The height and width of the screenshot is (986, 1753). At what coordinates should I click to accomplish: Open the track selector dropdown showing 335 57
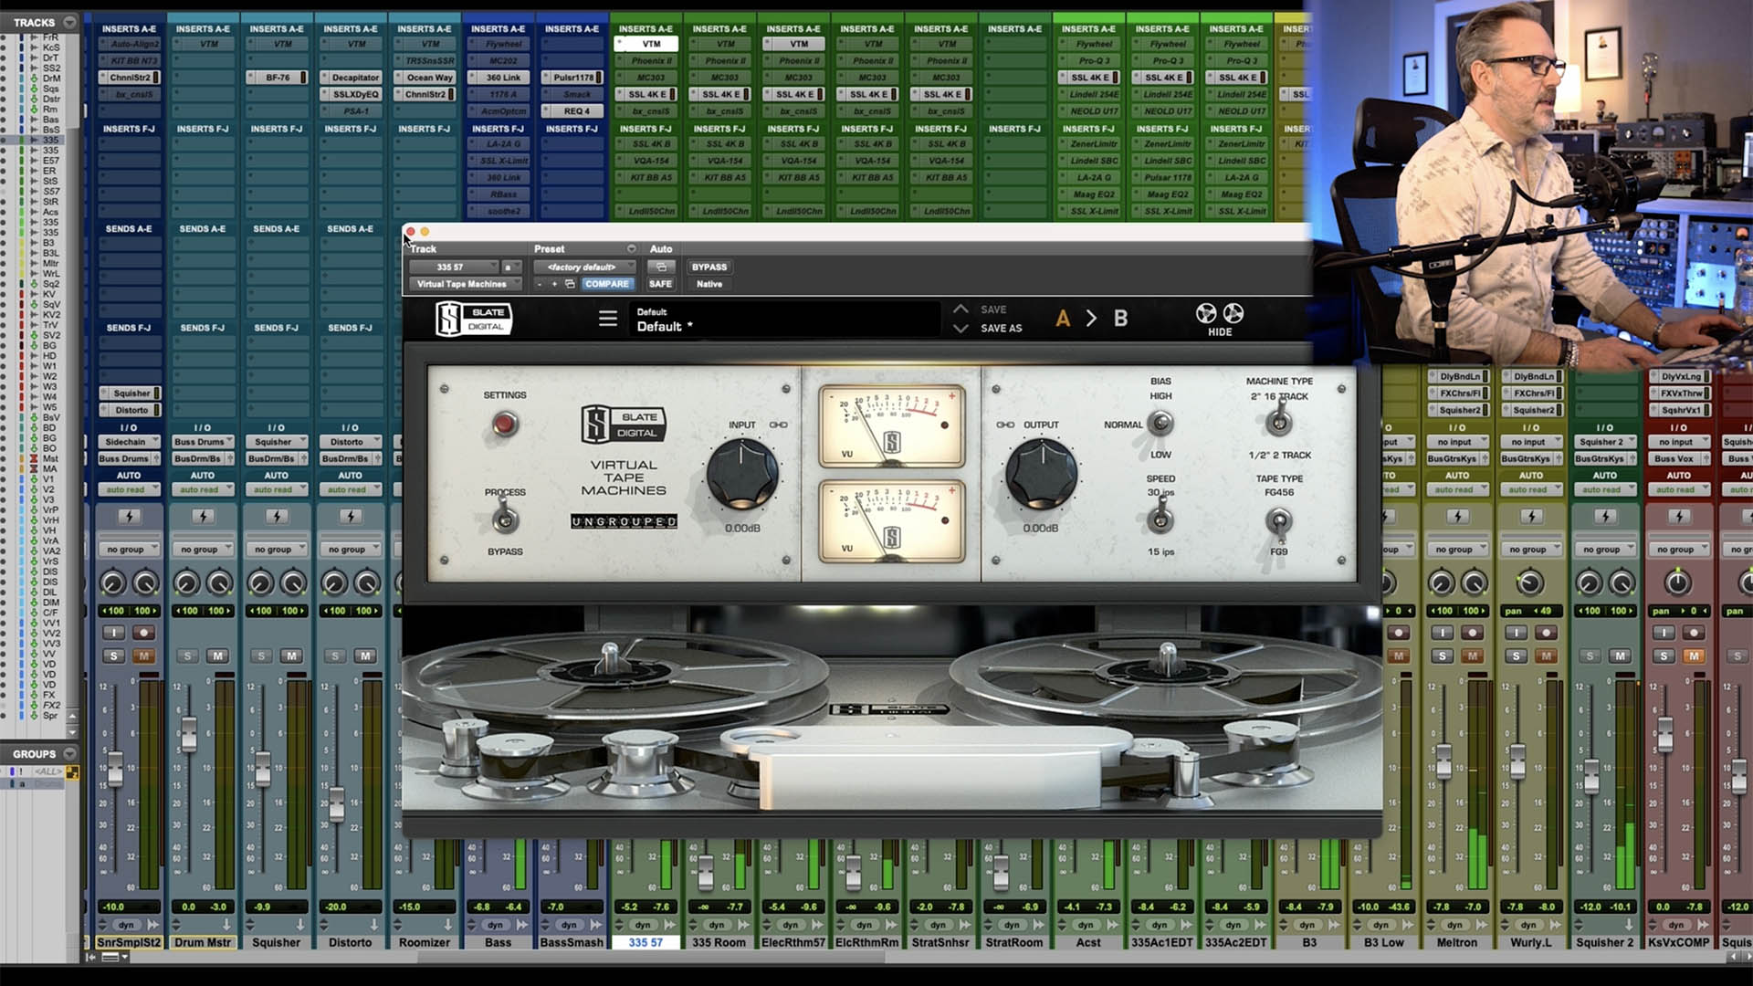coord(454,267)
